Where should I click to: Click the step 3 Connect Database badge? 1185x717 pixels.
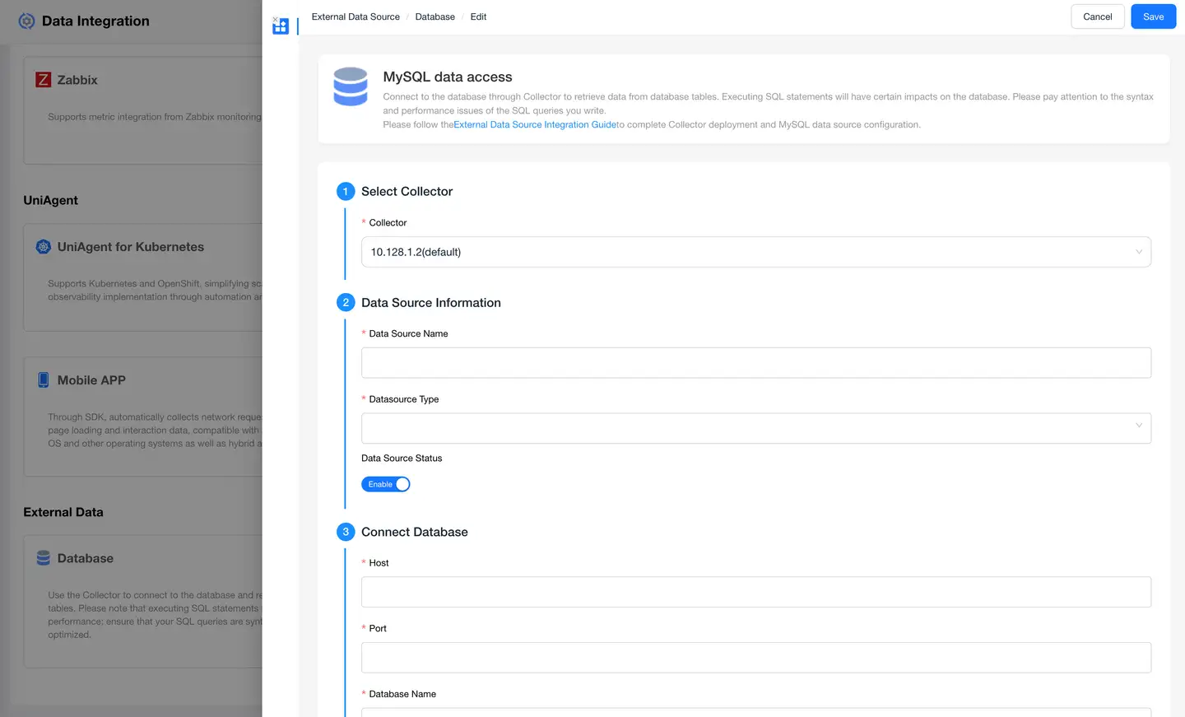346,532
